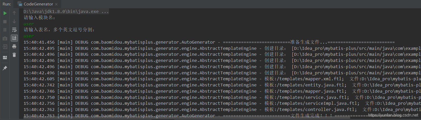Click the green Rerun button
This screenshot has height=120, width=421.
(x=5, y=13)
